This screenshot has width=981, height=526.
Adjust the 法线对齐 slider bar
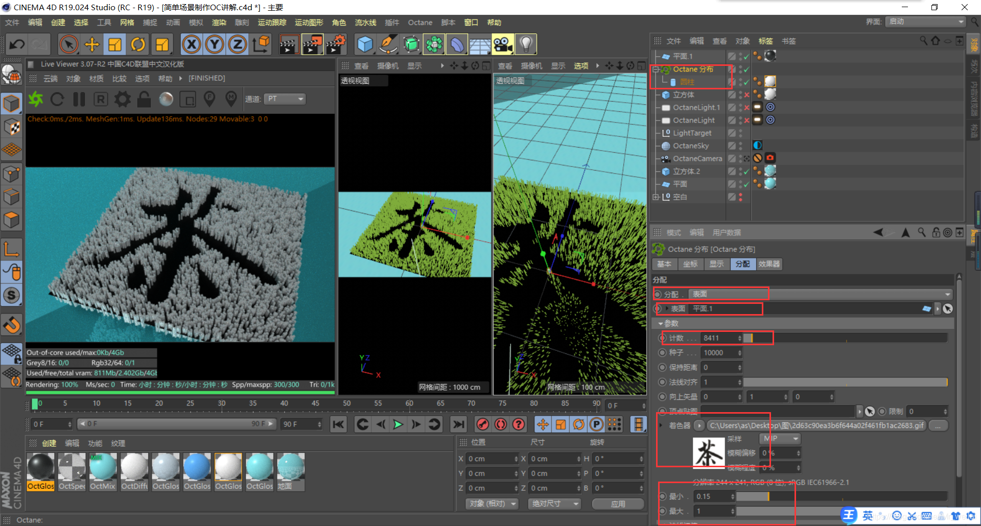(x=846, y=382)
